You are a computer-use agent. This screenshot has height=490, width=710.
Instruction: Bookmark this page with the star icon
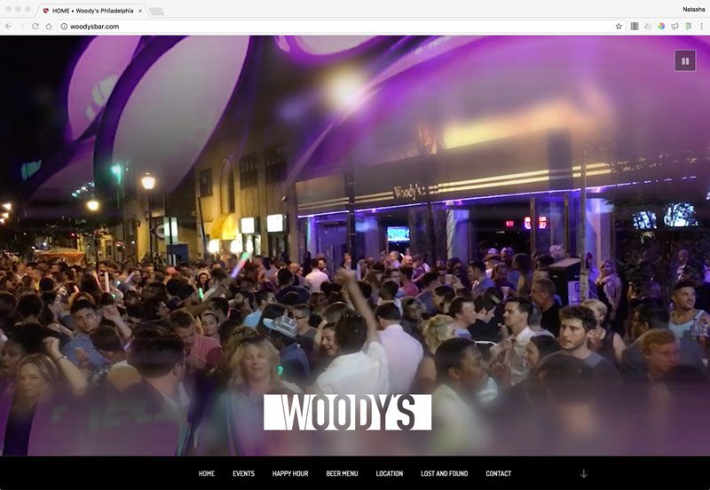click(x=619, y=27)
